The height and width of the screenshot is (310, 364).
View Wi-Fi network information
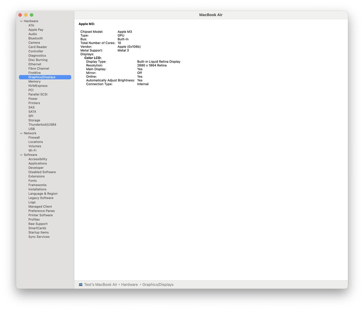tap(32, 150)
